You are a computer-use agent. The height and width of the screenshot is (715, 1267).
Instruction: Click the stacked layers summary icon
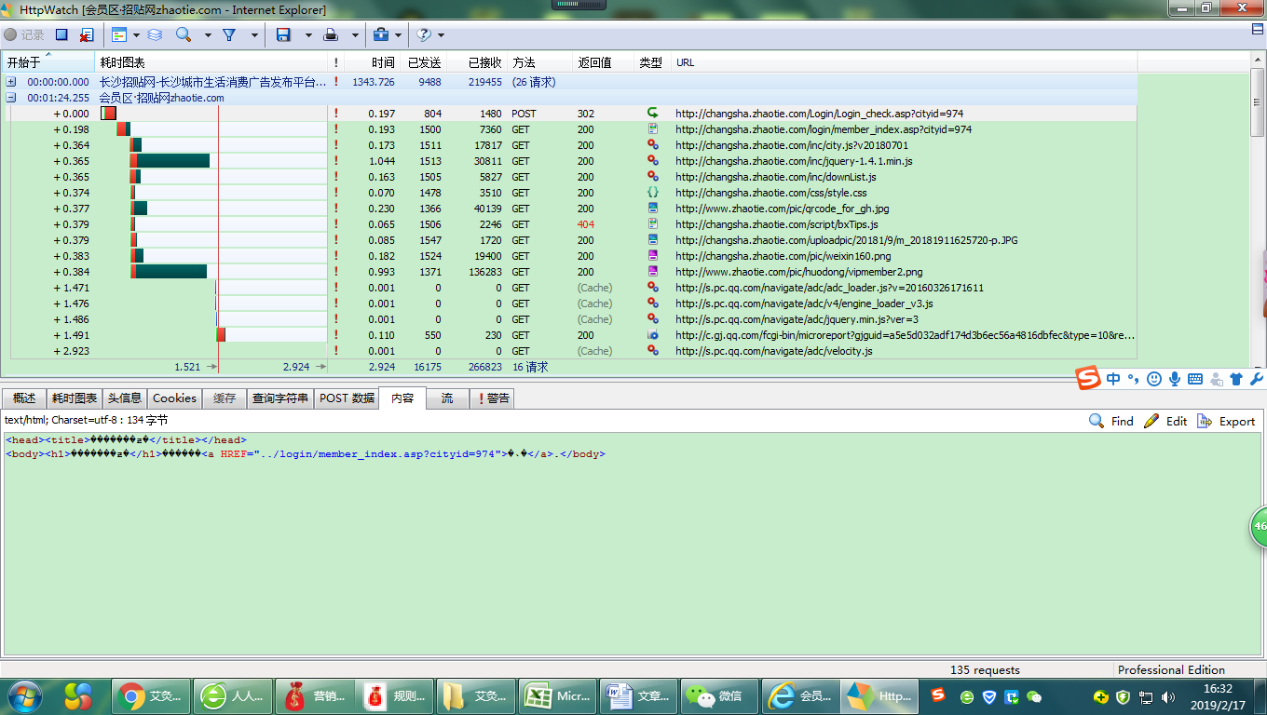[155, 35]
